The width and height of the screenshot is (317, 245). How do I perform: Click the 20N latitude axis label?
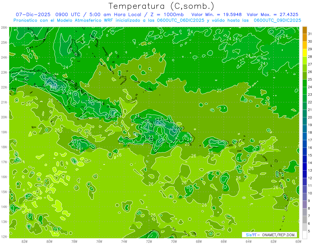(4, 117)
